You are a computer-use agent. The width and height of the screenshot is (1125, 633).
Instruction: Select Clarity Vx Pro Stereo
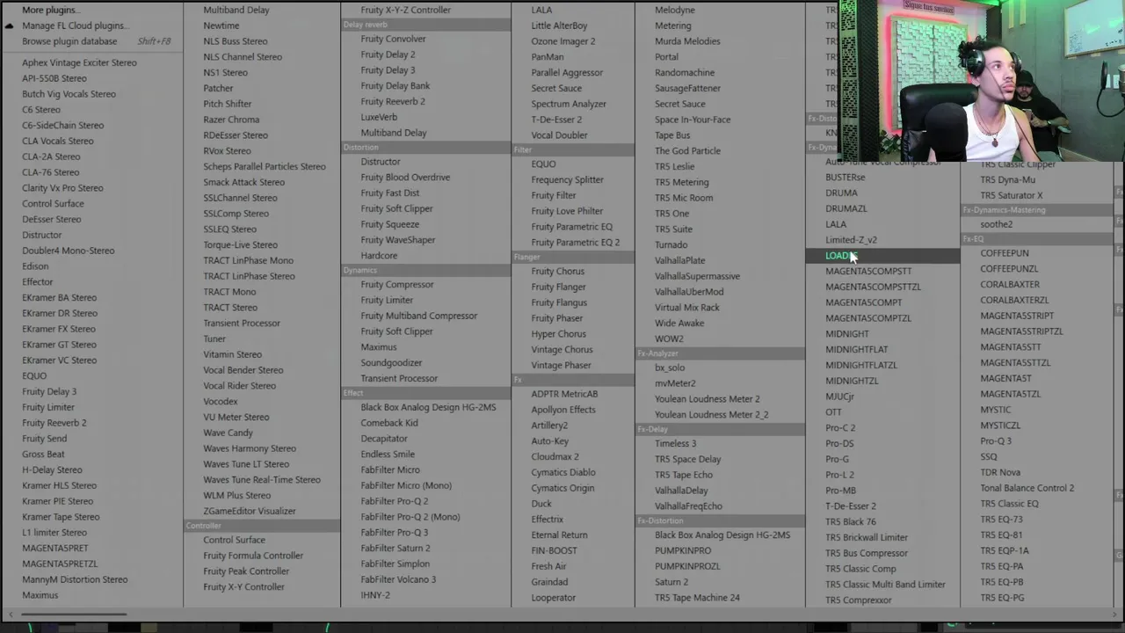coord(62,188)
